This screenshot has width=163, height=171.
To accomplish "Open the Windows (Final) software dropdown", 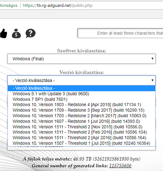I will pyautogui.click(x=81, y=59).
